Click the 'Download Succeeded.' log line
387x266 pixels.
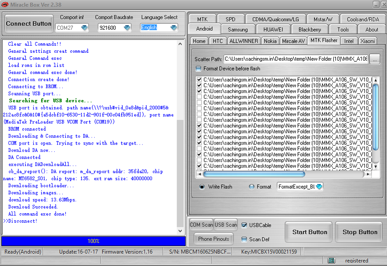tap(33, 207)
